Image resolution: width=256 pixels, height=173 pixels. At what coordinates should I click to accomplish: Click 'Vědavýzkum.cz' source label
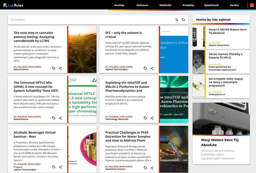pos(217,95)
